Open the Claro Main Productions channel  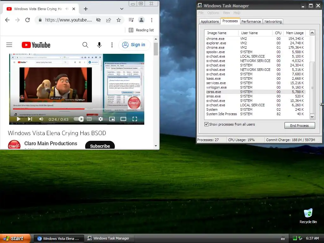pyautogui.click(x=51, y=143)
